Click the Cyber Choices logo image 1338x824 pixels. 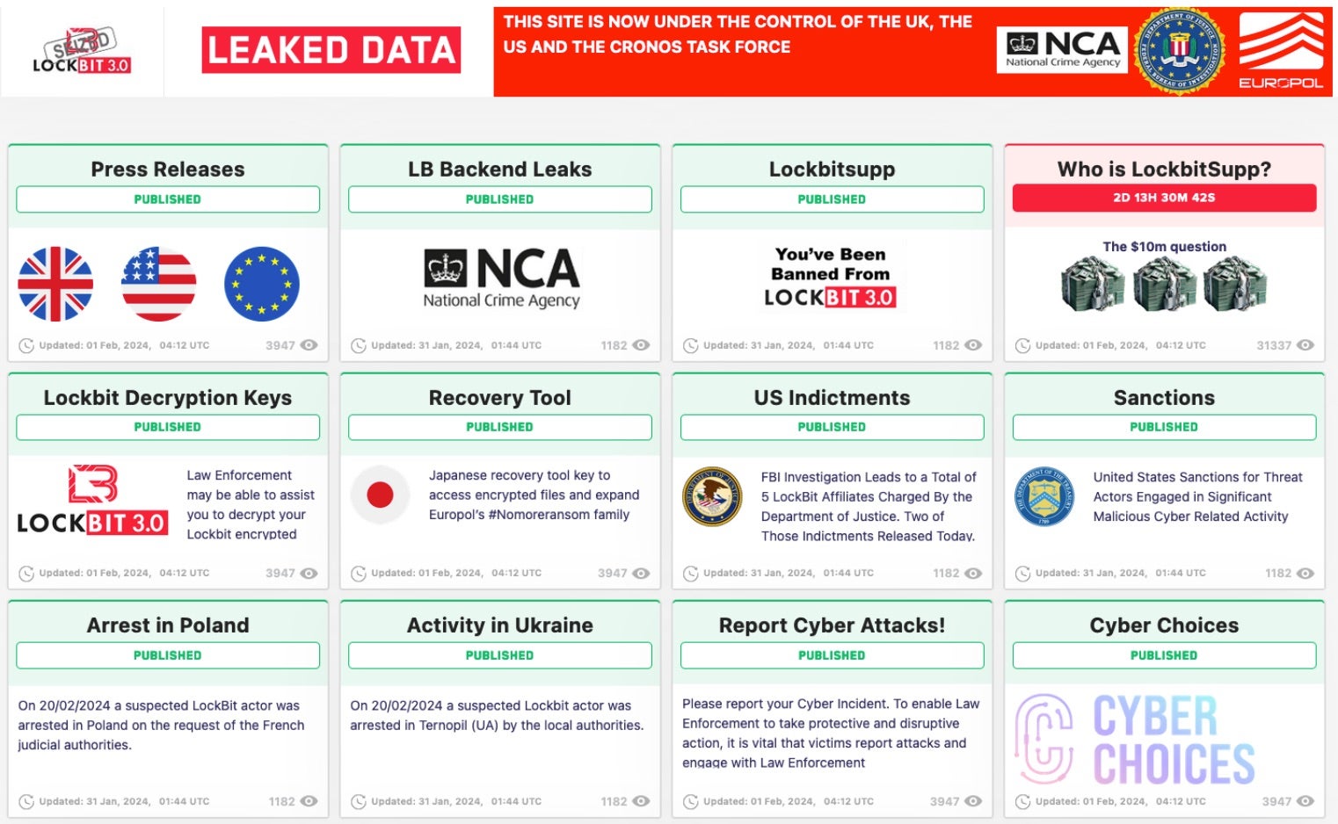(x=1135, y=740)
